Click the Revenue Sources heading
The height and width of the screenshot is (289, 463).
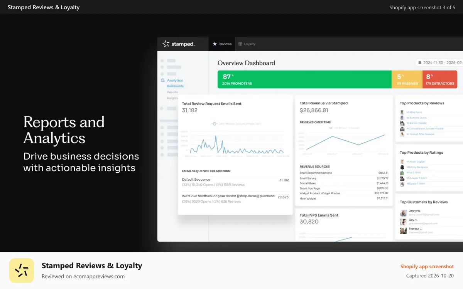[x=314, y=167]
